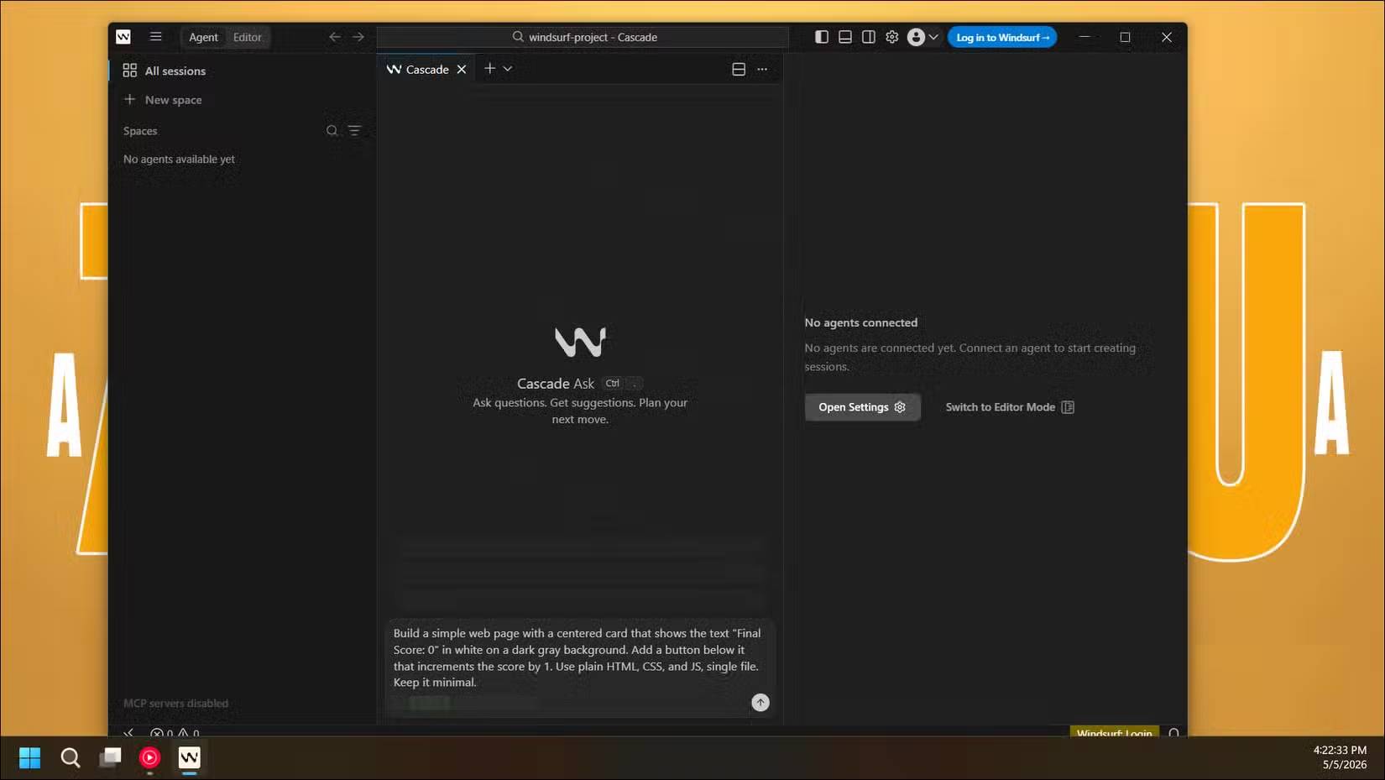1385x780 pixels.
Task: Click the No agents connected heading
Action: click(x=860, y=322)
